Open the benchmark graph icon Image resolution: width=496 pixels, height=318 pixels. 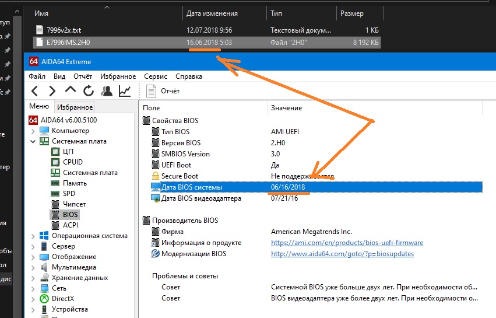tap(125, 91)
